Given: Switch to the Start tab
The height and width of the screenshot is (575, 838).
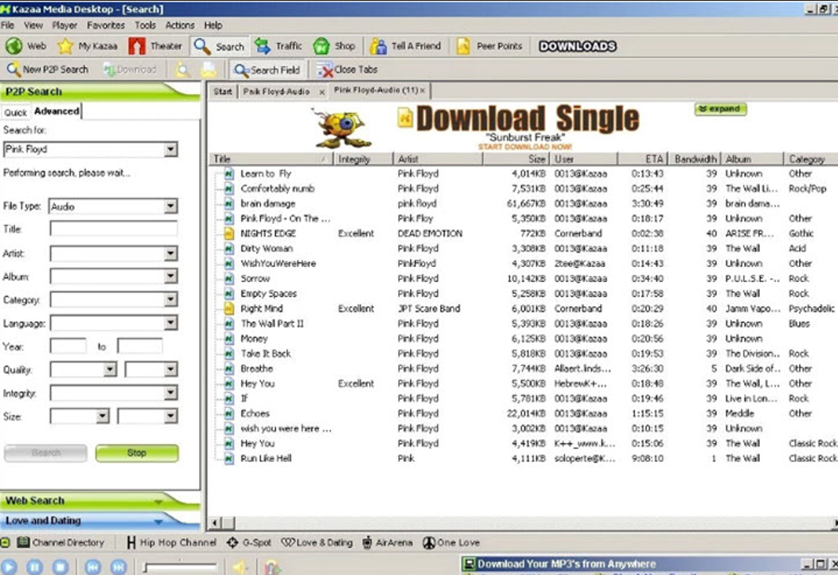Looking at the screenshot, I should [223, 92].
